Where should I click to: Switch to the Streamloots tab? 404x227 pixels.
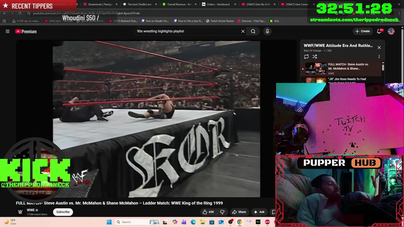98,4
